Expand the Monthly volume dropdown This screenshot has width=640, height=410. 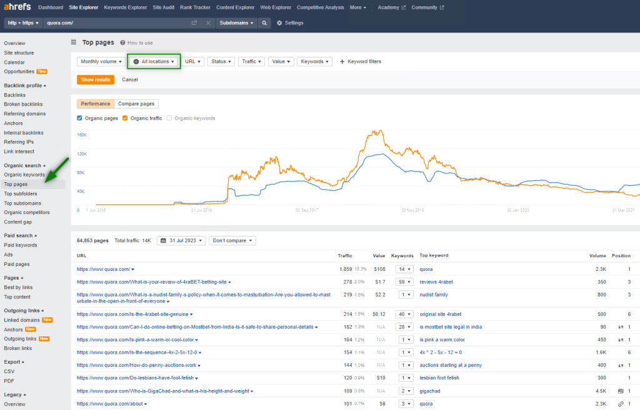point(101,62)
